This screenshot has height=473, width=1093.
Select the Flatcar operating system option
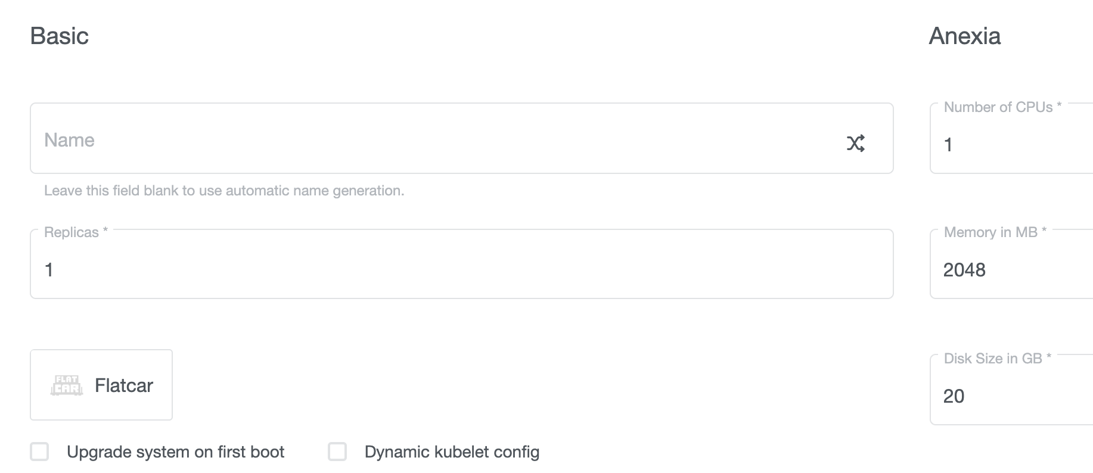pyautogui.click(x=101, y=385)
